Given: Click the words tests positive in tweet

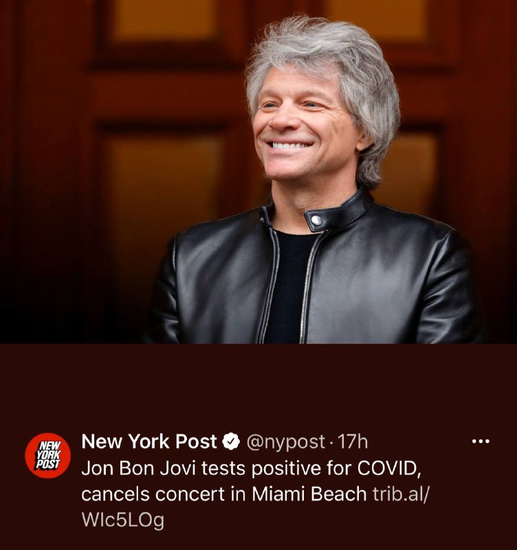Looking at the screenshot, I should pos(261,469).
